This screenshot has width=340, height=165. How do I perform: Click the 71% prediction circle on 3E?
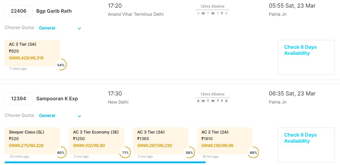[125, 153]
